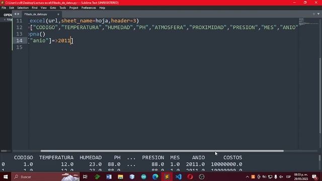The width and height of the screenshot is (322, 181).
Task: Open Microsoft Word from the taskbar
Action: click(x=109, y=176)
